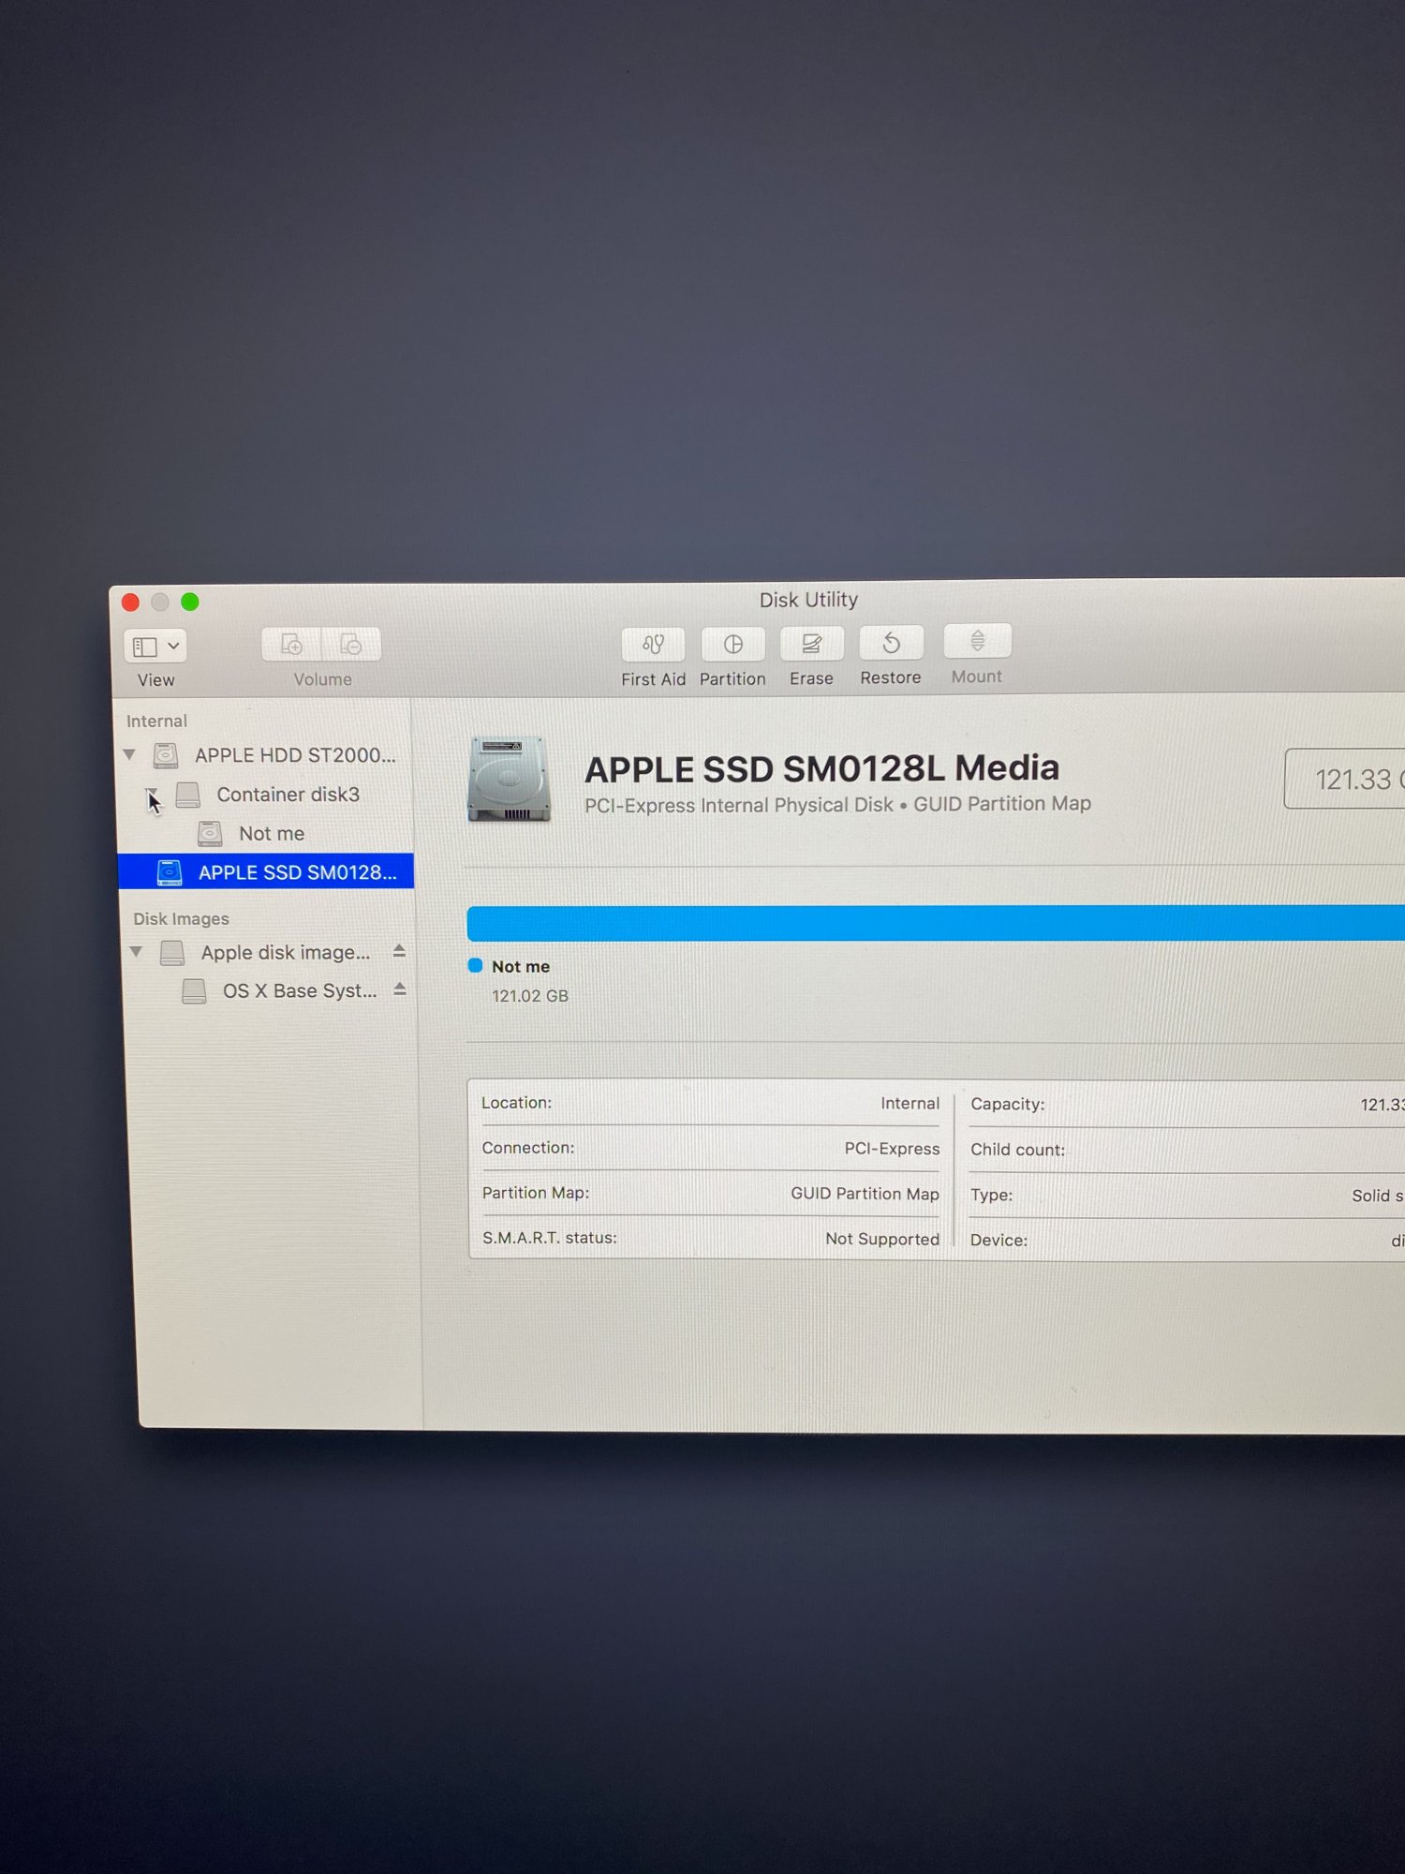Click the Child count label

tap(1017, 1150)
